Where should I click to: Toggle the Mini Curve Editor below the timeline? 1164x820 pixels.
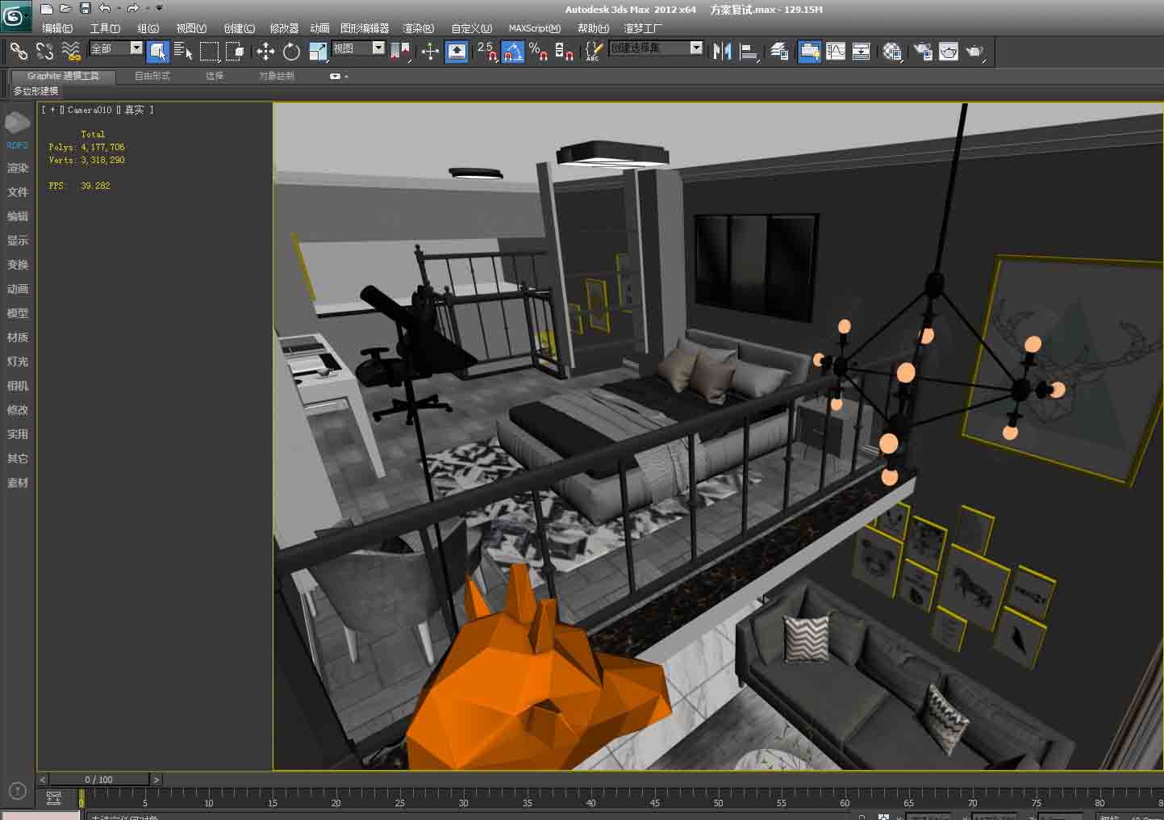(x=54, y=798)
